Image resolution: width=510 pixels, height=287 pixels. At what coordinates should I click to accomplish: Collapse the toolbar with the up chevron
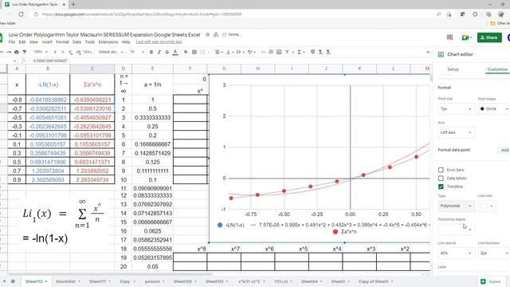[428, 52]
